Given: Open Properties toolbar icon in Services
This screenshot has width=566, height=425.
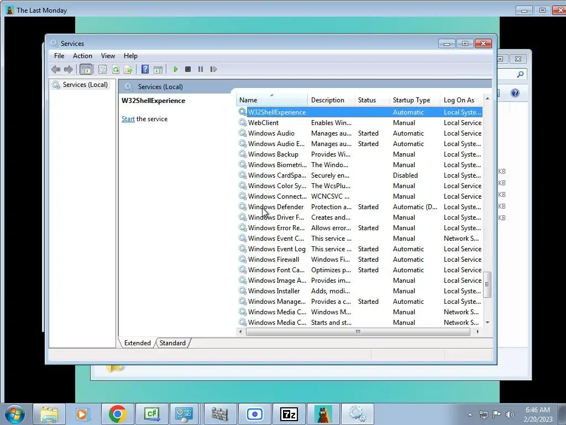Looking at the screenshot, I should pyautogui.click(x=102, y=69).
